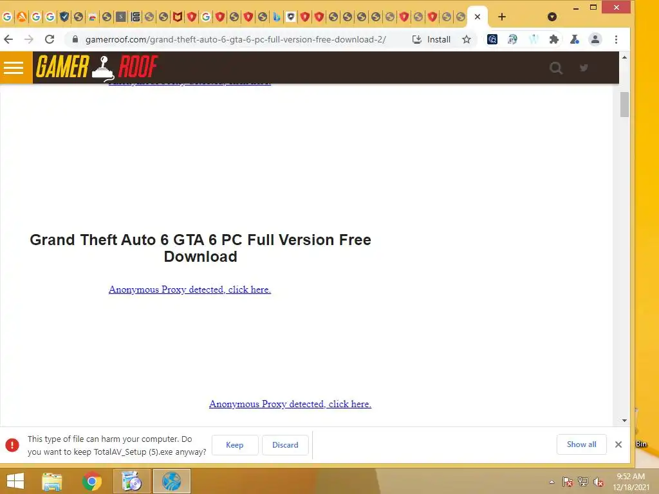Keep the TotalAV_Setup (5).exe download

[234, 445]
